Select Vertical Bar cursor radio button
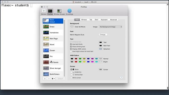The height and width of the screenshot is (95, 169). pos(71,75)
